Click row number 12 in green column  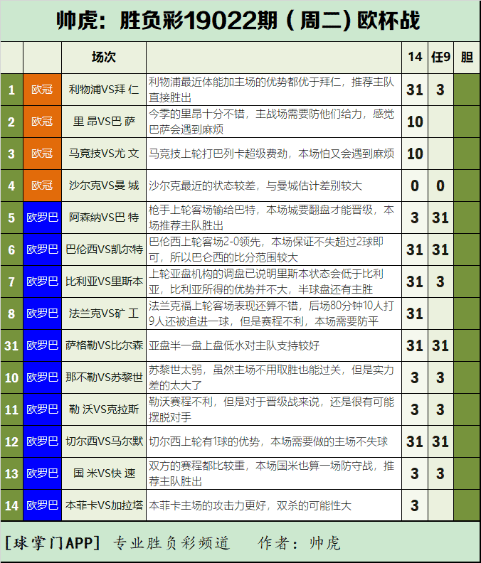click(x=11, y=441)
